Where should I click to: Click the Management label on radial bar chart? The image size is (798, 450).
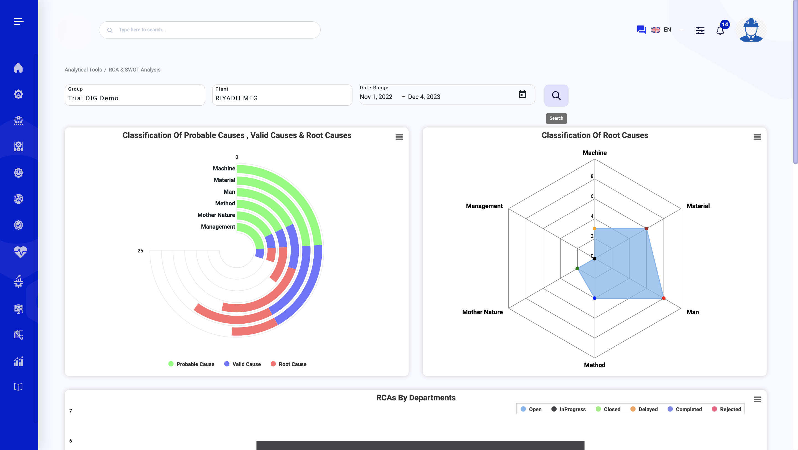[x=218, y=227]
